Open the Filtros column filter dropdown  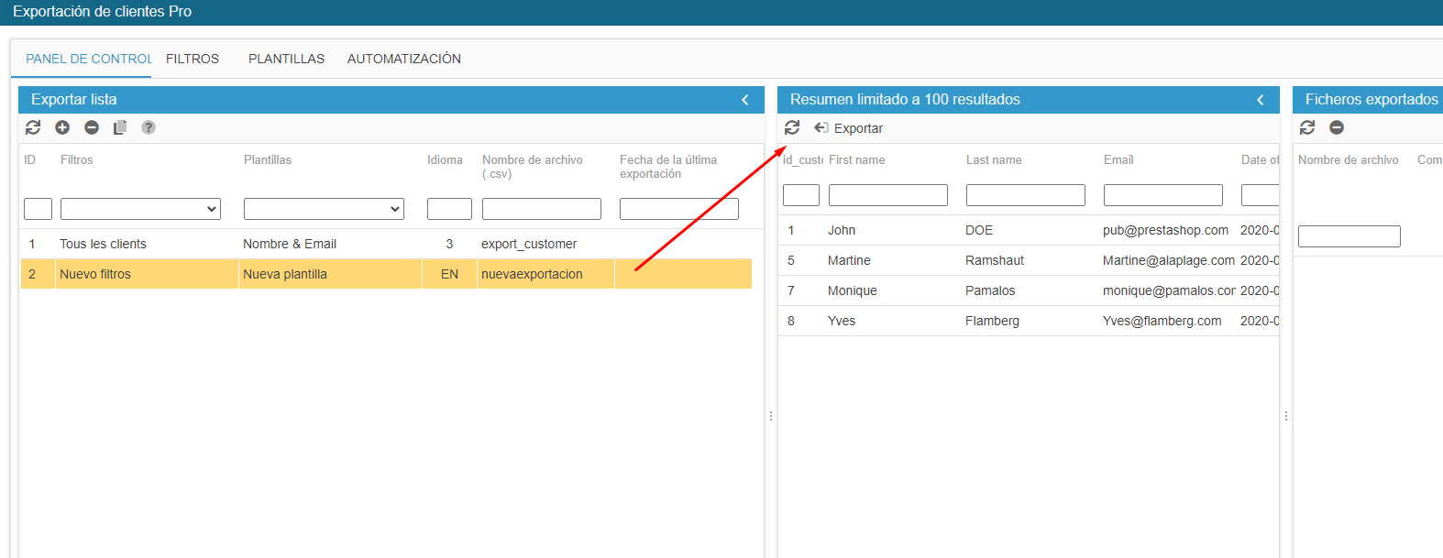140,209
